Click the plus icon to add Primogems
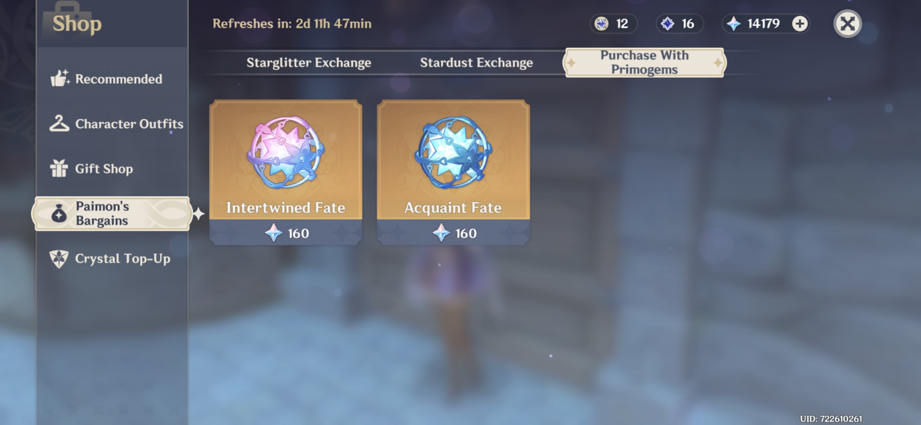Image resolution: width=921 pixels, height=425 pixels. point(799,24)
